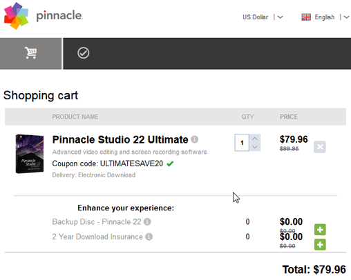
Task: Open the shopping cart step tab
Action: (31, 53)
